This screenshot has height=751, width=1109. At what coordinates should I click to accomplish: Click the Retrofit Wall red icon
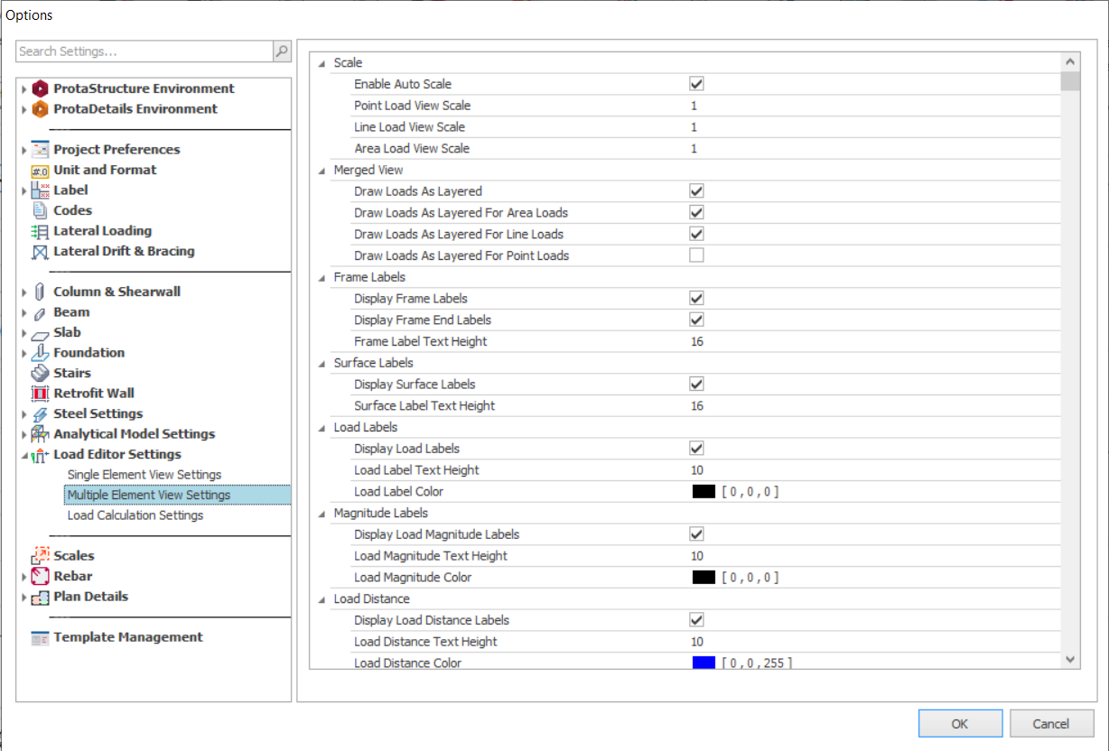(x=40, y=394)
